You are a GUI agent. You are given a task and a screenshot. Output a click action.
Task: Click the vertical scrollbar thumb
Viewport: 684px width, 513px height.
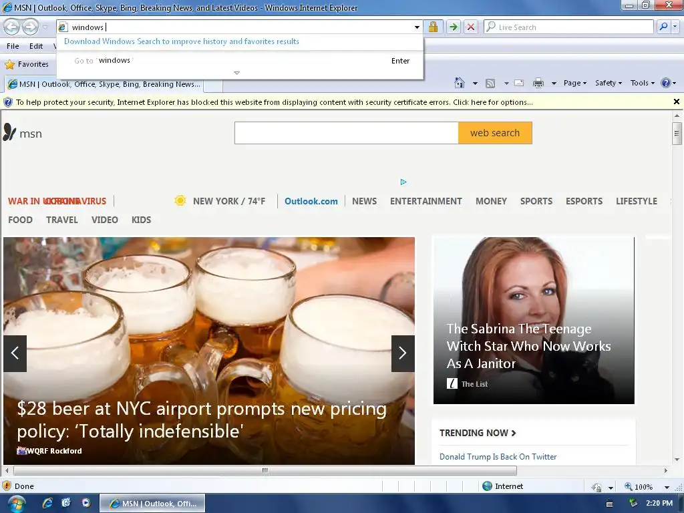pyautogui.click(x=677, y=134)
